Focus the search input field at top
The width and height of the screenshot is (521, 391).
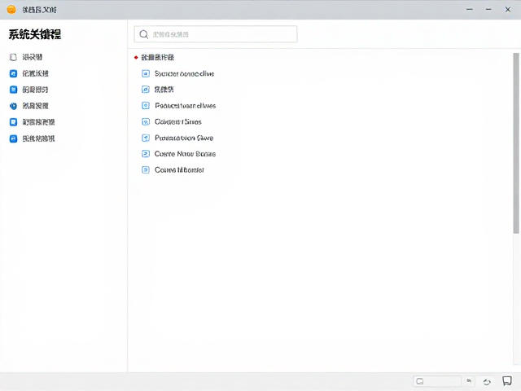click(x=216, y=34)
